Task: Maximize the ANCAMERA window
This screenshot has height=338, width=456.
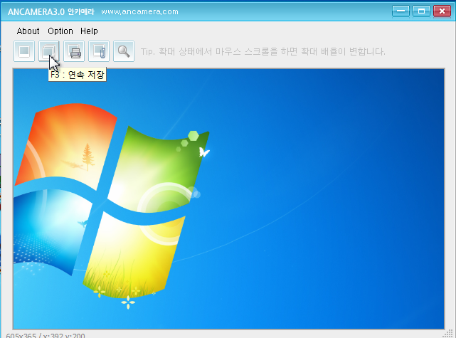Action: pyautogui.click(x=421, y=11)
